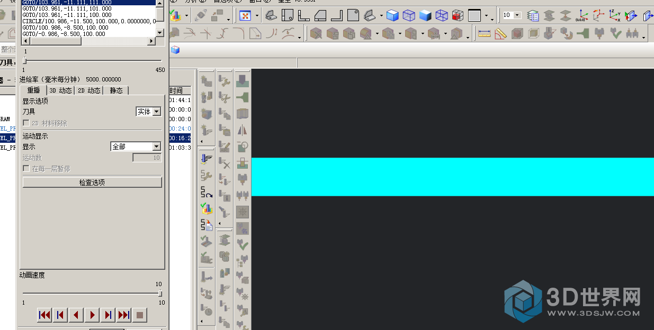The height and width of the screenshot is (330, 654).
Task: Click the 检查选项 button
Action: pyautogui.click(x=92, y=182)
